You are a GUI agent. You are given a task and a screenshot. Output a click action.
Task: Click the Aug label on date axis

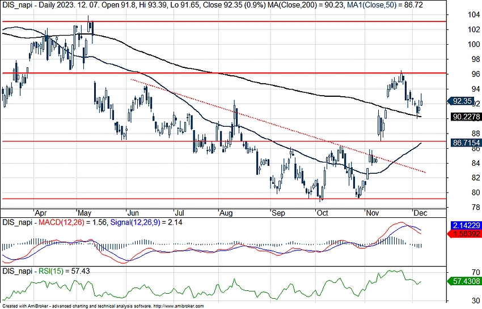(x=226, y=213)
